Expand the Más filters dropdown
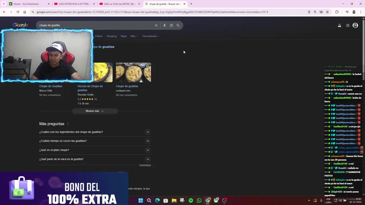 134,36
